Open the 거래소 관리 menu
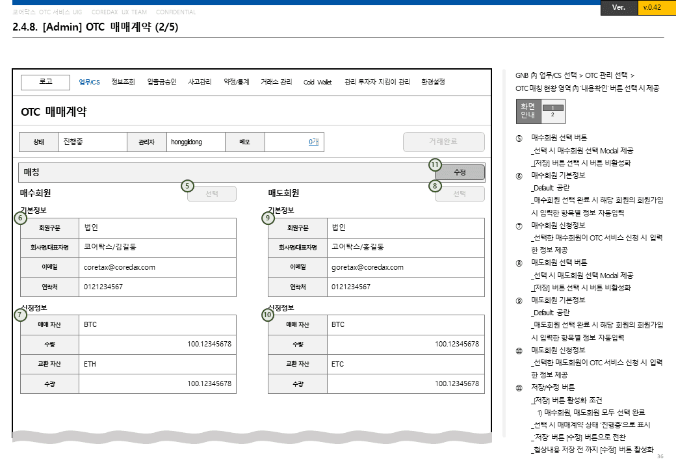Viewport: 676px width, 468px height. pyautogui.click(x=276, y=82)
